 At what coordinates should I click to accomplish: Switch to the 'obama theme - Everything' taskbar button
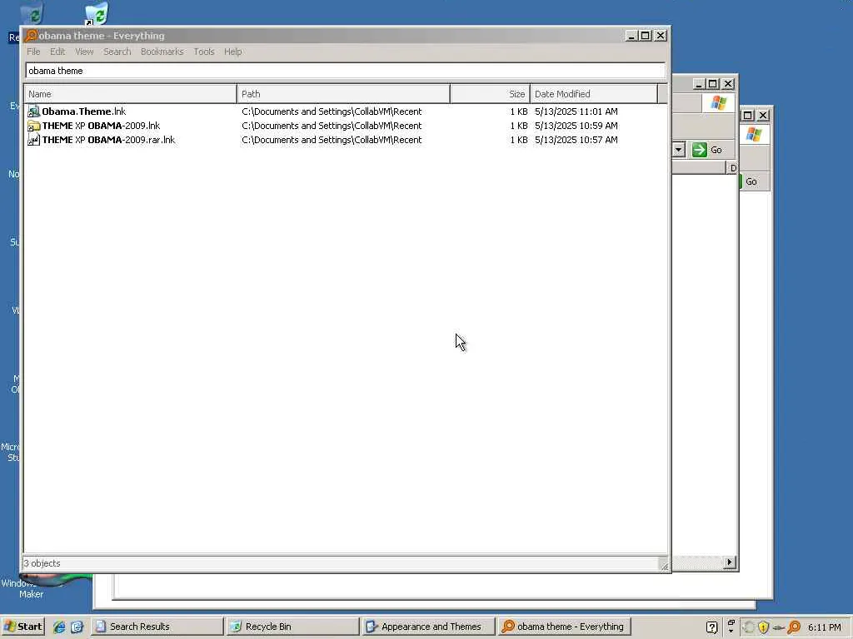[564, 627]
